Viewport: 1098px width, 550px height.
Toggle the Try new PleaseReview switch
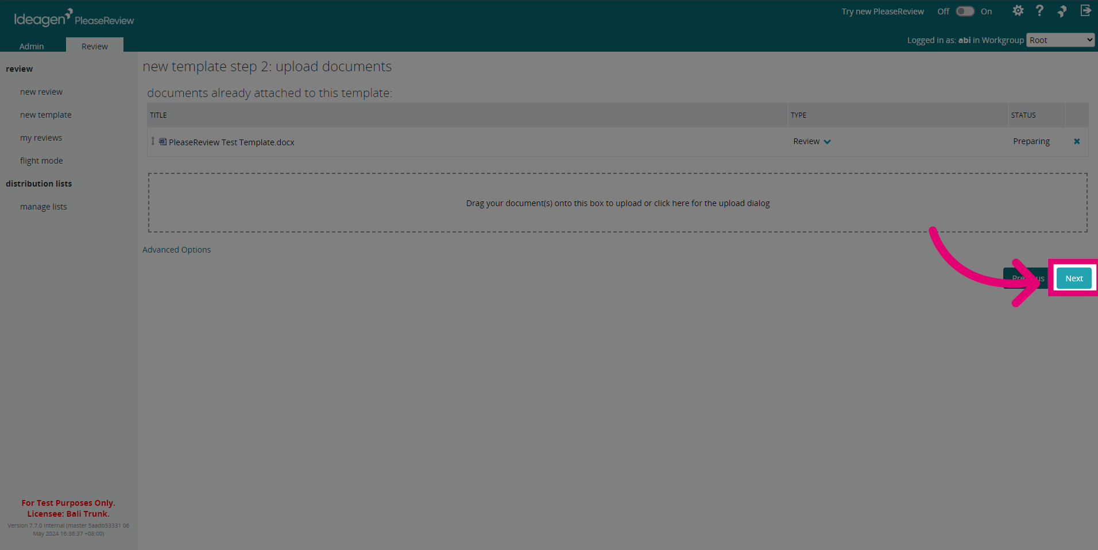(965, 11)
